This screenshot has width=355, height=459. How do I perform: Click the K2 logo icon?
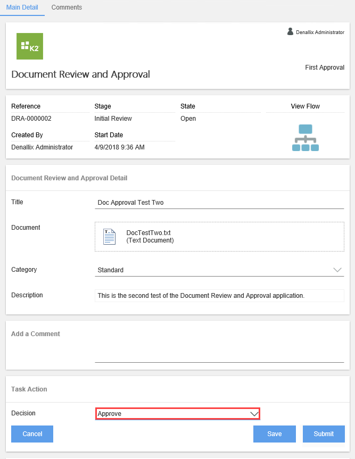tap(29, 46)
